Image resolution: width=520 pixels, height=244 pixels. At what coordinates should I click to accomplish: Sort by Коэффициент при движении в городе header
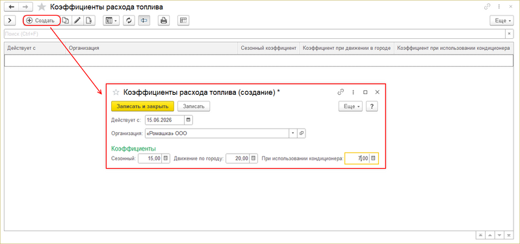[347, 48]
